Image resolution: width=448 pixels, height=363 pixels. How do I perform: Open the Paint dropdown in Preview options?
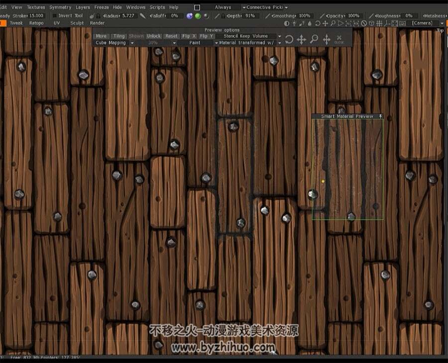point(198,43)
